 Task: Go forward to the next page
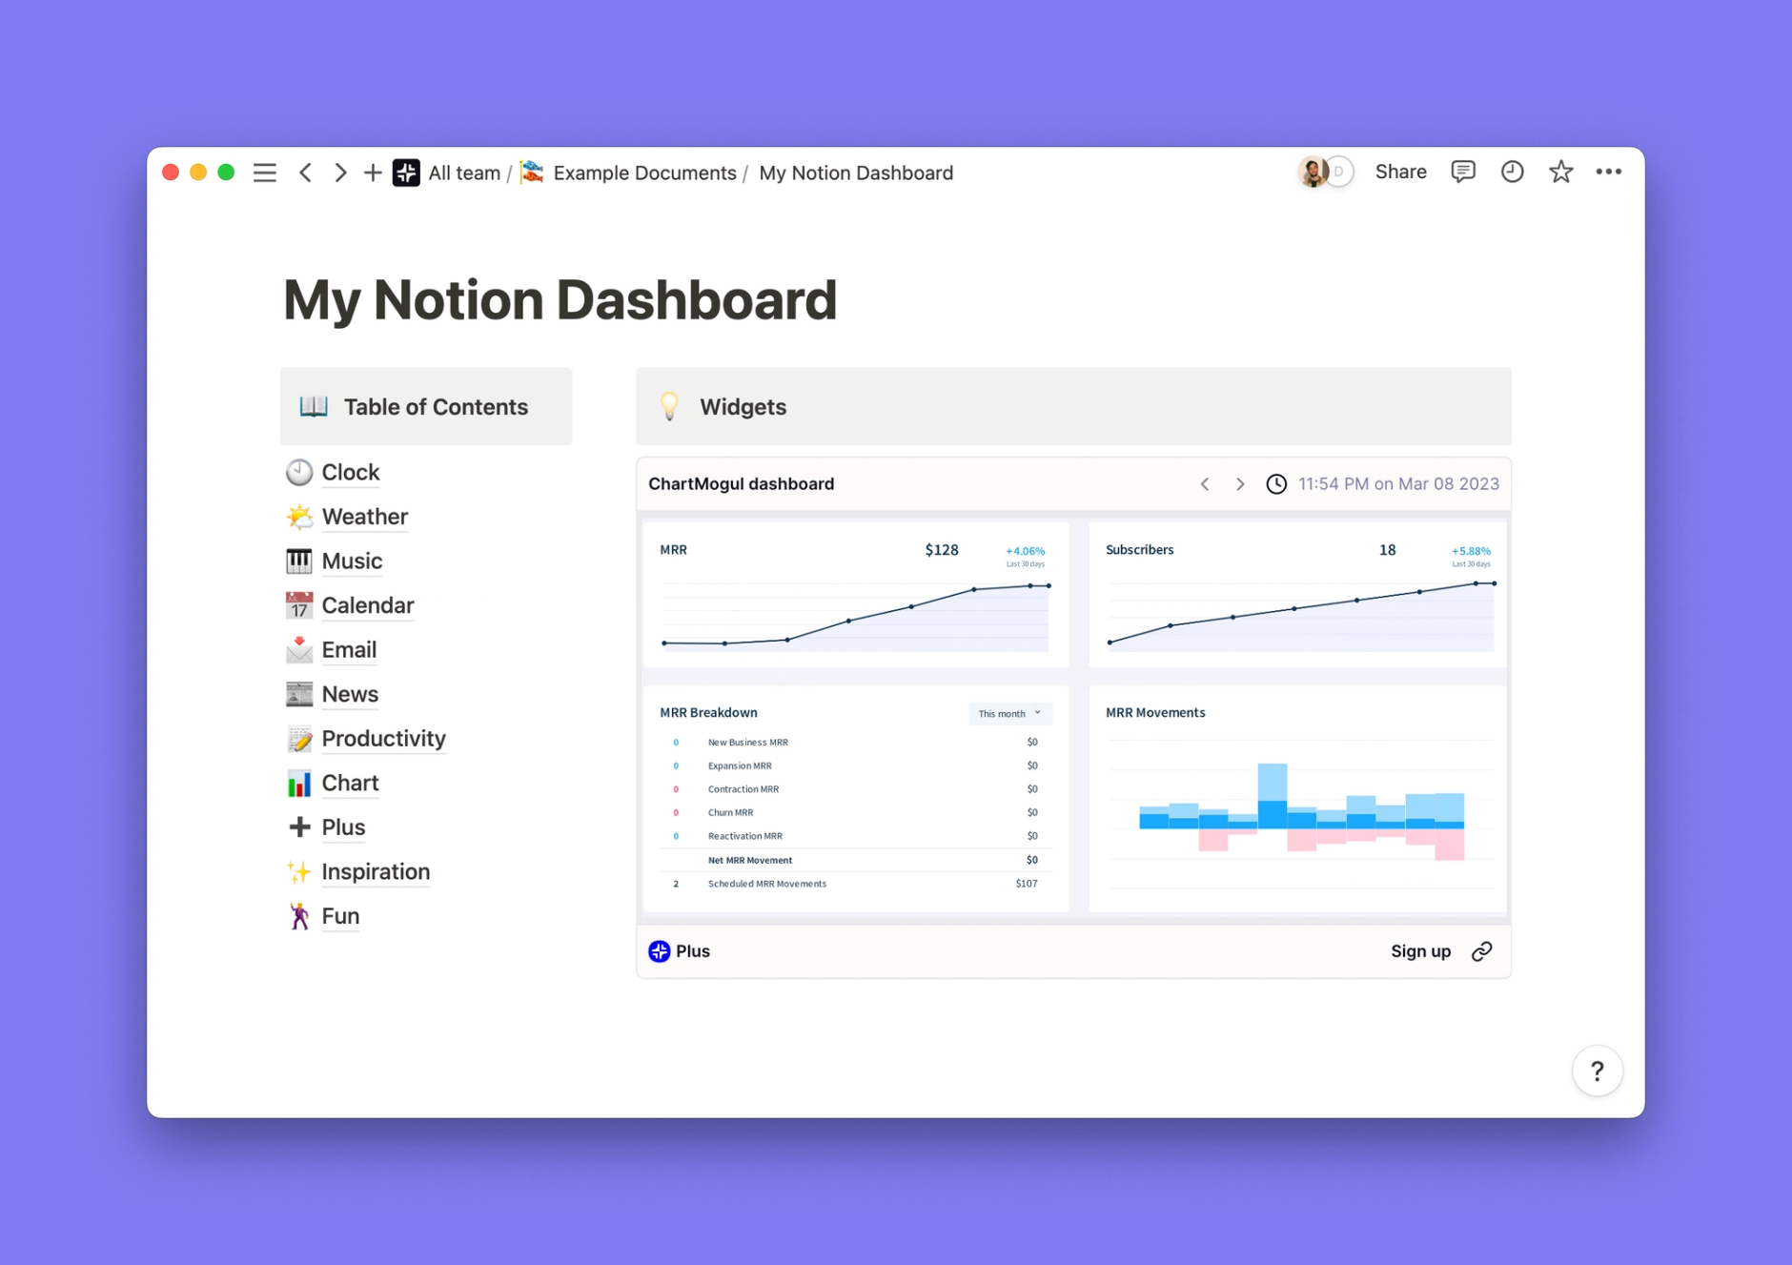pyautogui.click(x=340, y=173)
